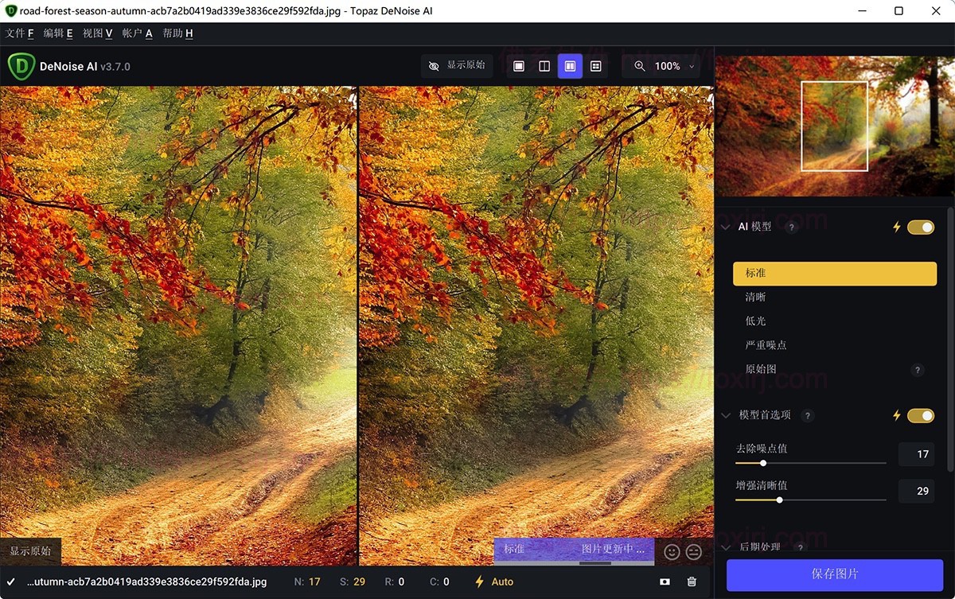Adjust the 去除噪点值 slider

(763, 463)
